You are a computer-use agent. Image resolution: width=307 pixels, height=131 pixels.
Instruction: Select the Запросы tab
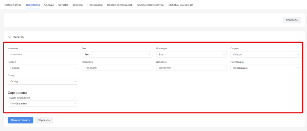[78, 5]
